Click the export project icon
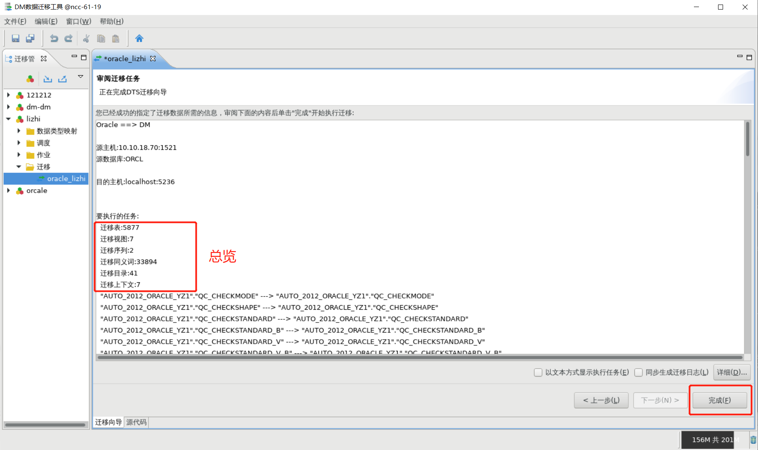The image size is (758, 450). tap(62, 78)
